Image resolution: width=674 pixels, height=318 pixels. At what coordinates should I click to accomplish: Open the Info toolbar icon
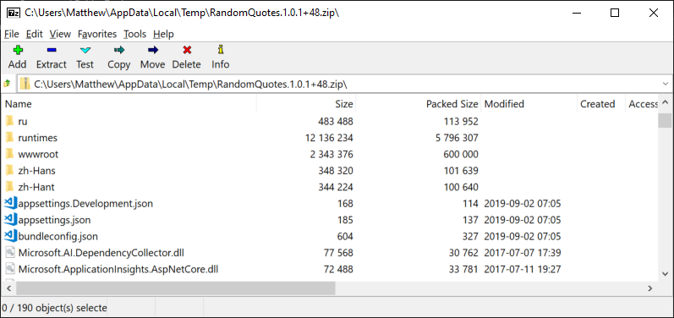(x=221, y=50)
